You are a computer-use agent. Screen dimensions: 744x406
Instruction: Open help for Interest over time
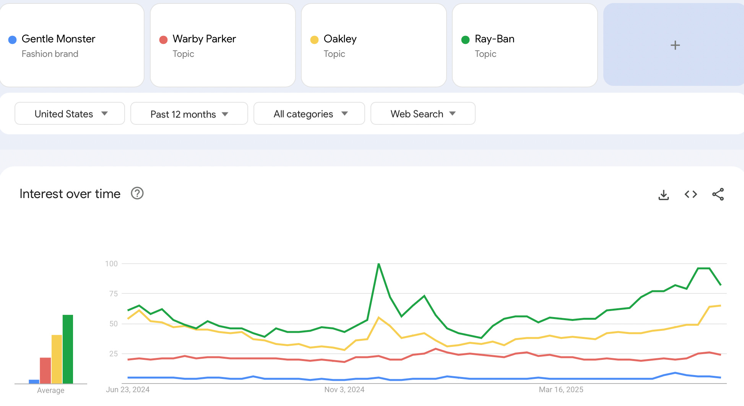tap(137, 193)
